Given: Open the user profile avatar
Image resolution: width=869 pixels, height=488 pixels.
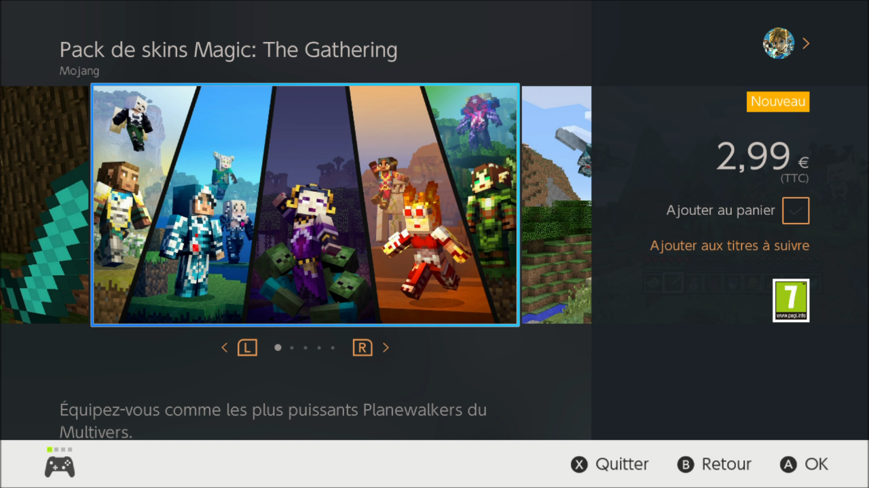Looking at the screenshot, I should pos(779,43).
